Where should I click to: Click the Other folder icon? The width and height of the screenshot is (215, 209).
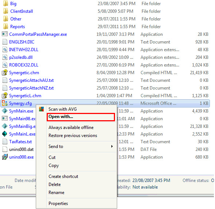pyautogui.click(x=5, y=19)
